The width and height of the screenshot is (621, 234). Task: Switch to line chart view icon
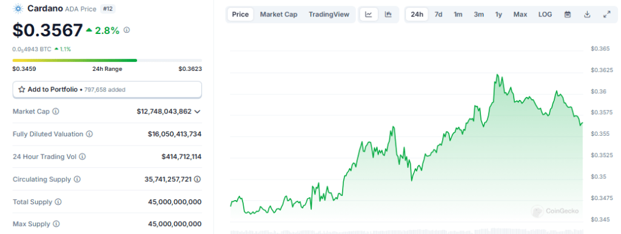tap(368, 15)
